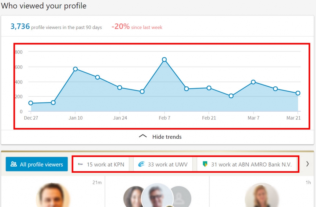Select the Feb 7 peak data point
This screenshot has width=316, height=207.
[164, 60]
